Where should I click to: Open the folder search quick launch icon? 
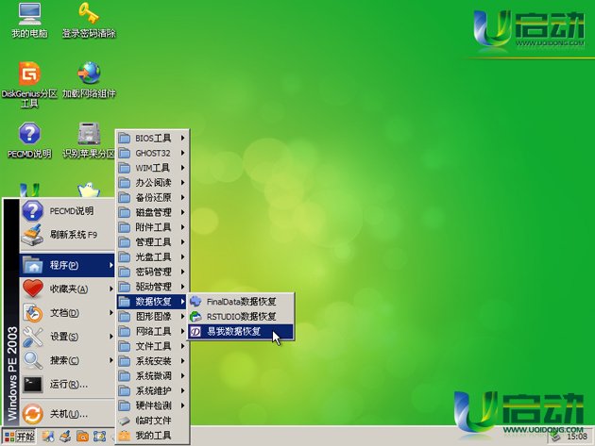82,437
